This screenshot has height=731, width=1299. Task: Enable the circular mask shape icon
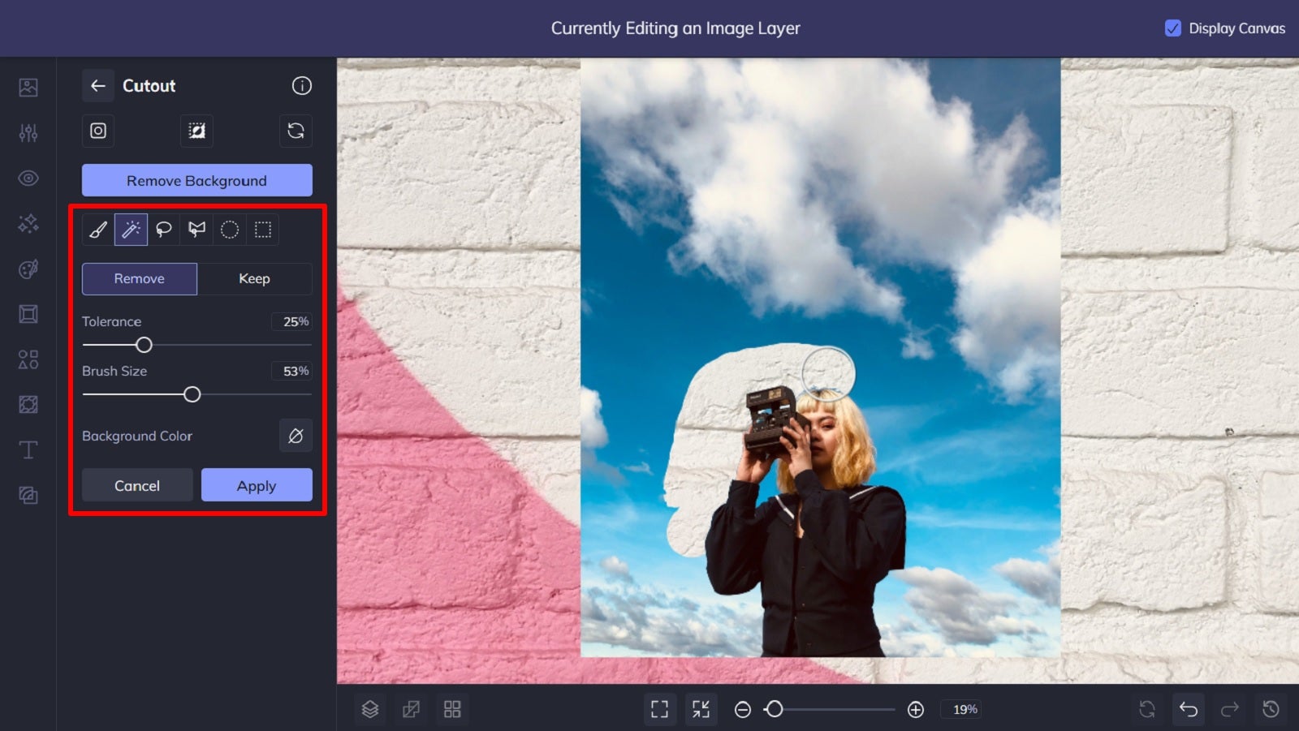pos(97,131)
